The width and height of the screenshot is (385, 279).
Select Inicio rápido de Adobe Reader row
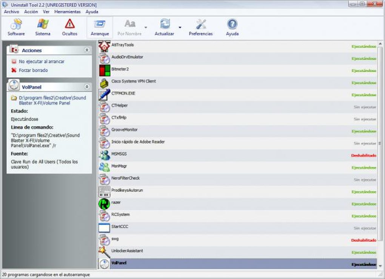[x=237, y=143]
